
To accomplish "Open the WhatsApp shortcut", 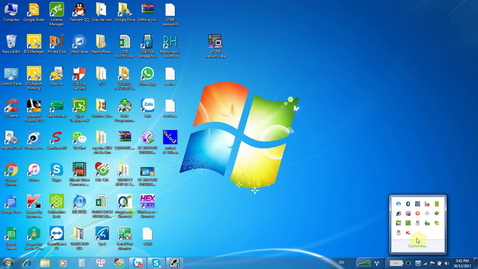I will pos(147,77).
